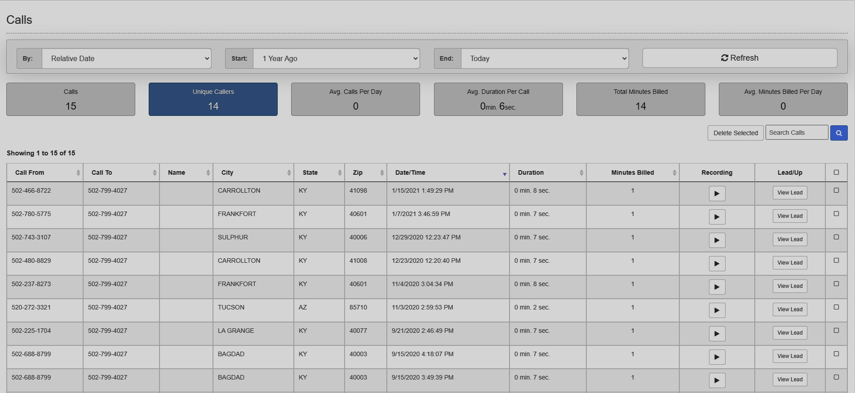Viewport: 855px width, 393px height.
Task: Play recording for the Sulphur call
Action: coord(717,240)
